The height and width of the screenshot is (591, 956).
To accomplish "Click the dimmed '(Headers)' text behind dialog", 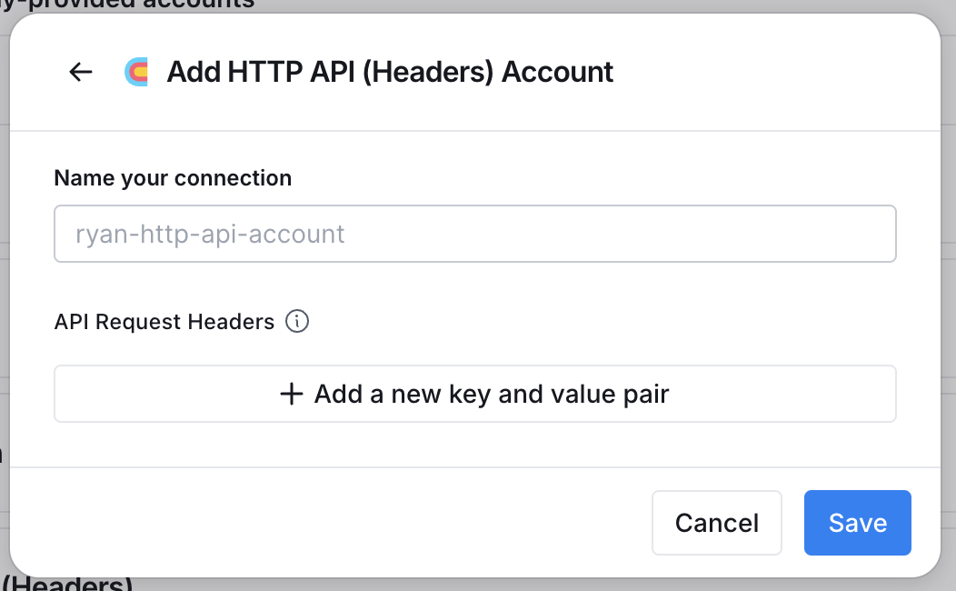I will pyautogui.click(x=67, y=584).
